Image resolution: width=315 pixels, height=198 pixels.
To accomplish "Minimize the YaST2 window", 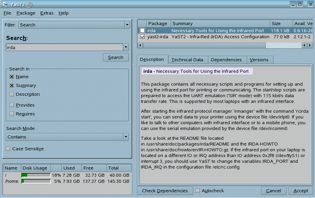I will (293, 4).
